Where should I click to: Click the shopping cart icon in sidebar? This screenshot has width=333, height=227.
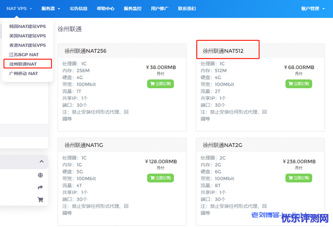(x=40, y=200)
